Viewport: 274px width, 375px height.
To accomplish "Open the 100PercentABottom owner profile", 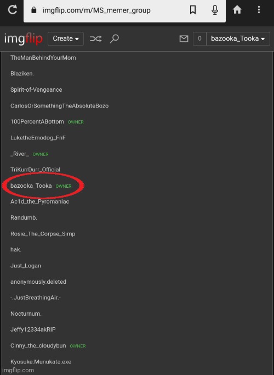I will coord(37,122).
